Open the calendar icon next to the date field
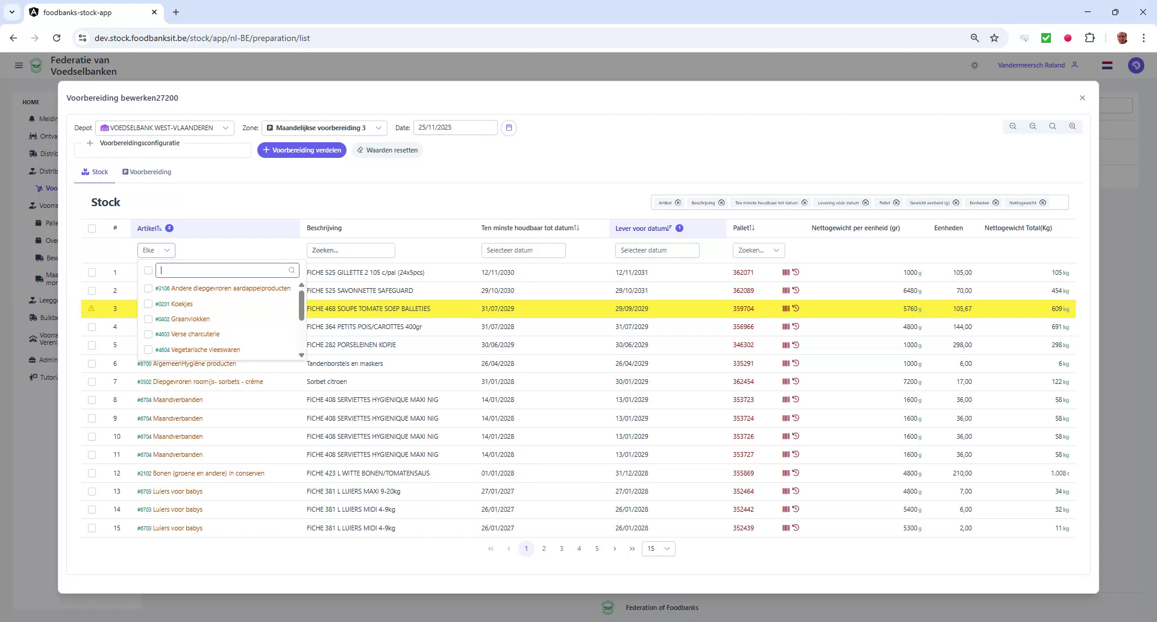The image size is (1157, 622). [x=509, y=128]
